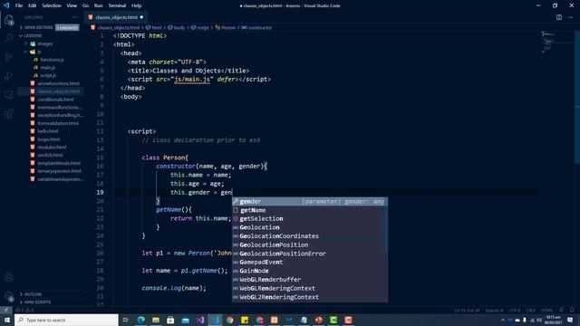The width and height of the screenshot is (580, 326).
Task: Click the Person breadcrumb item
Action: pyautogui.click(x=226, y=28)
